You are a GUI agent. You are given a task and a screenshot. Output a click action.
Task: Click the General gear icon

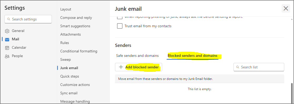pyautogui.click(x=7, y=31)
